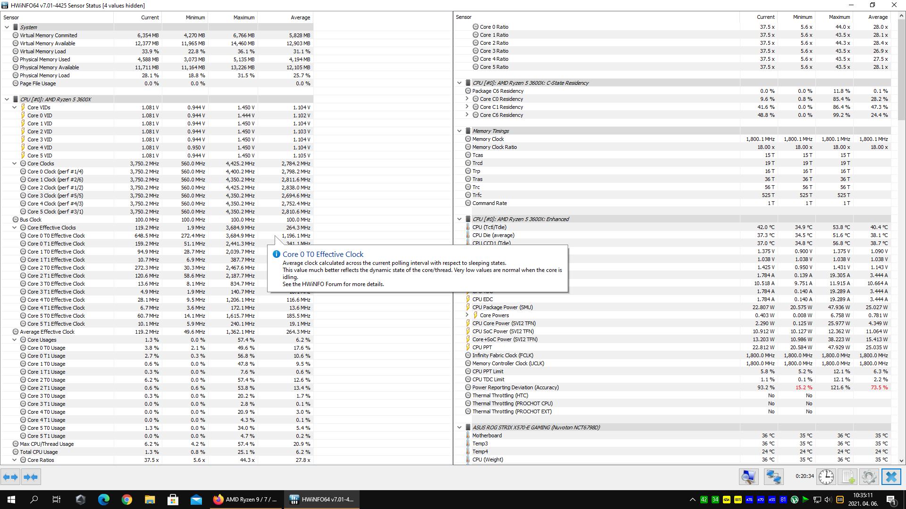Click the Motherboard temperature thermometer icon

[x=468, y=435]
